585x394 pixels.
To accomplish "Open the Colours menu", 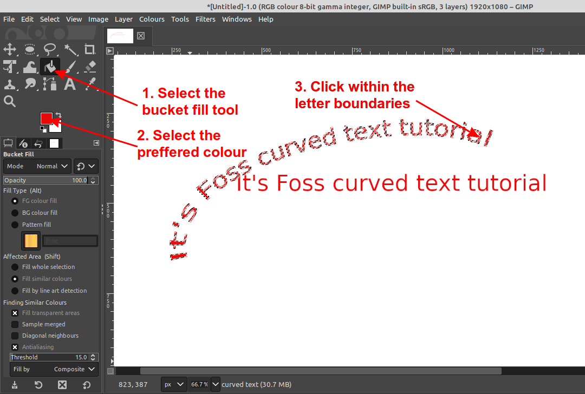I will coord(152,19).
